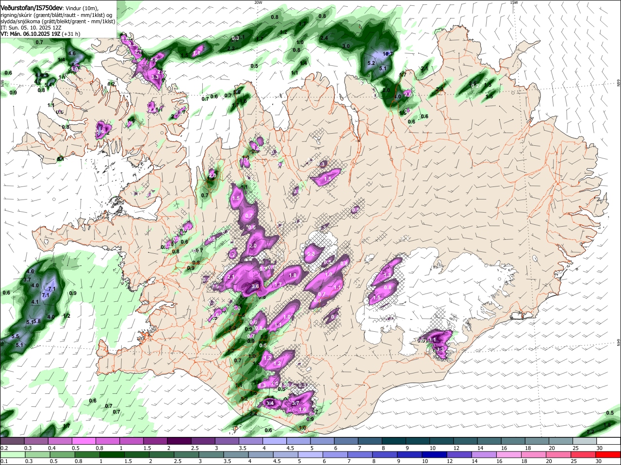
Task: Click the 3.0 value in the northern rain band
Action: (x=346, y=46)
